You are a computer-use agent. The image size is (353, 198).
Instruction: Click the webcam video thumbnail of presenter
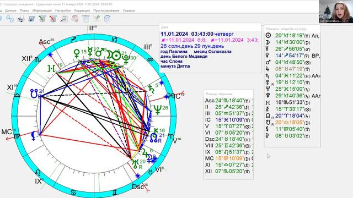[336, 12]
